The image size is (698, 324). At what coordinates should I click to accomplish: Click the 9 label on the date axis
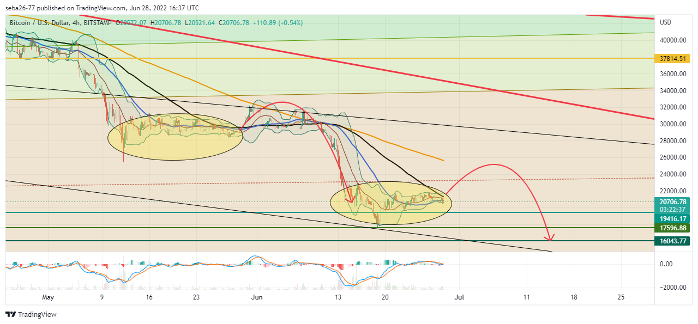(x=101, y=297)
